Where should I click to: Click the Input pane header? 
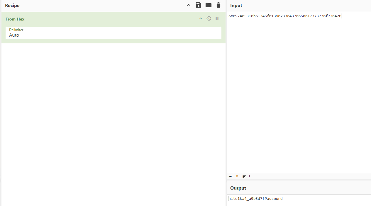tap(236, 6)
